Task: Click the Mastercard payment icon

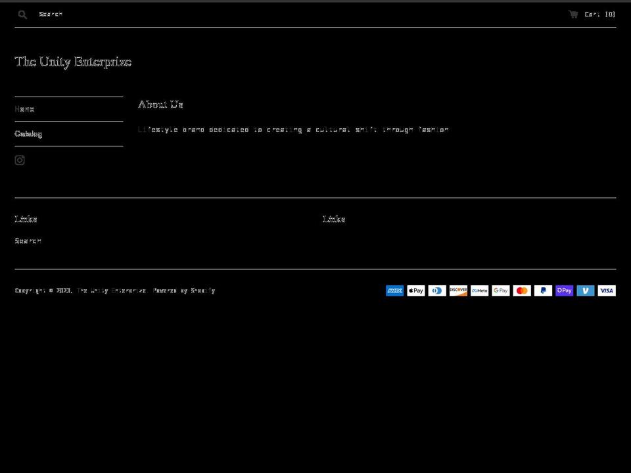Action: pyautogui.click(x=522, y=290)
